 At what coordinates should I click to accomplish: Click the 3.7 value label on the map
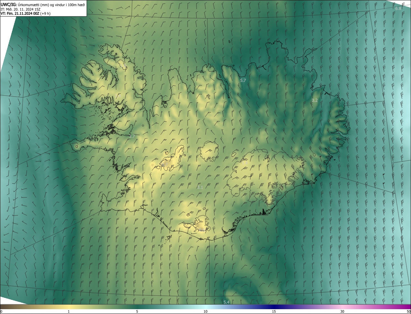(132, 136)
